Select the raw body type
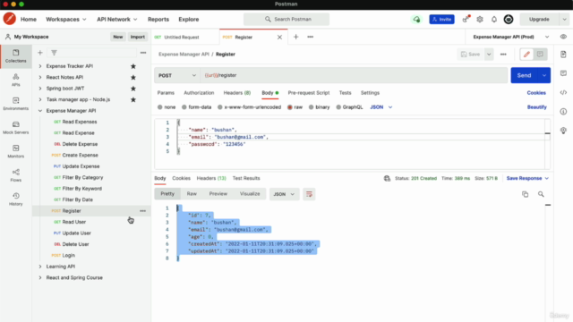The image size is (573, 322). pyautogui.click(x=295, y=107)
